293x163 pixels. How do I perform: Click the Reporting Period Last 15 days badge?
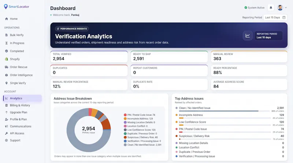point(268,35)
